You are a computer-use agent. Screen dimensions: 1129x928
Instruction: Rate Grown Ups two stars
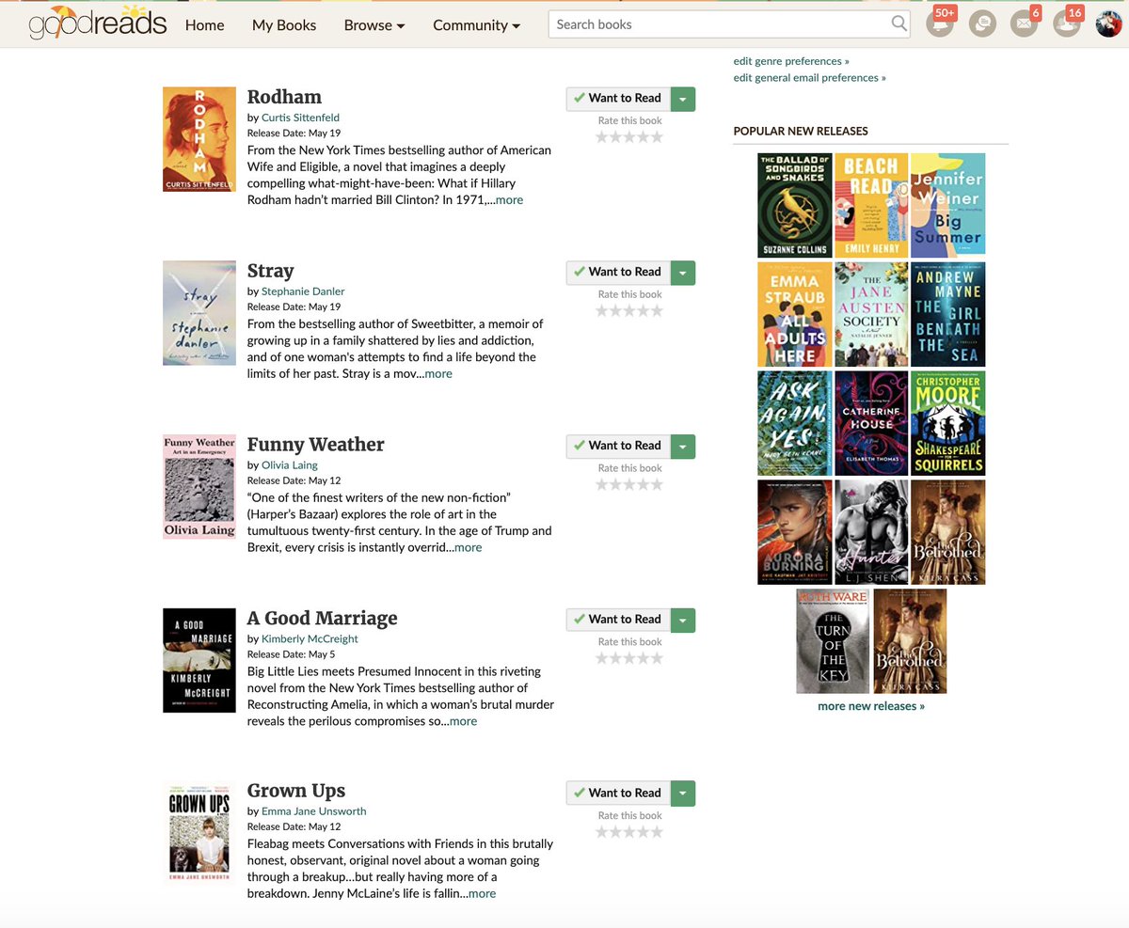[615, 832]
